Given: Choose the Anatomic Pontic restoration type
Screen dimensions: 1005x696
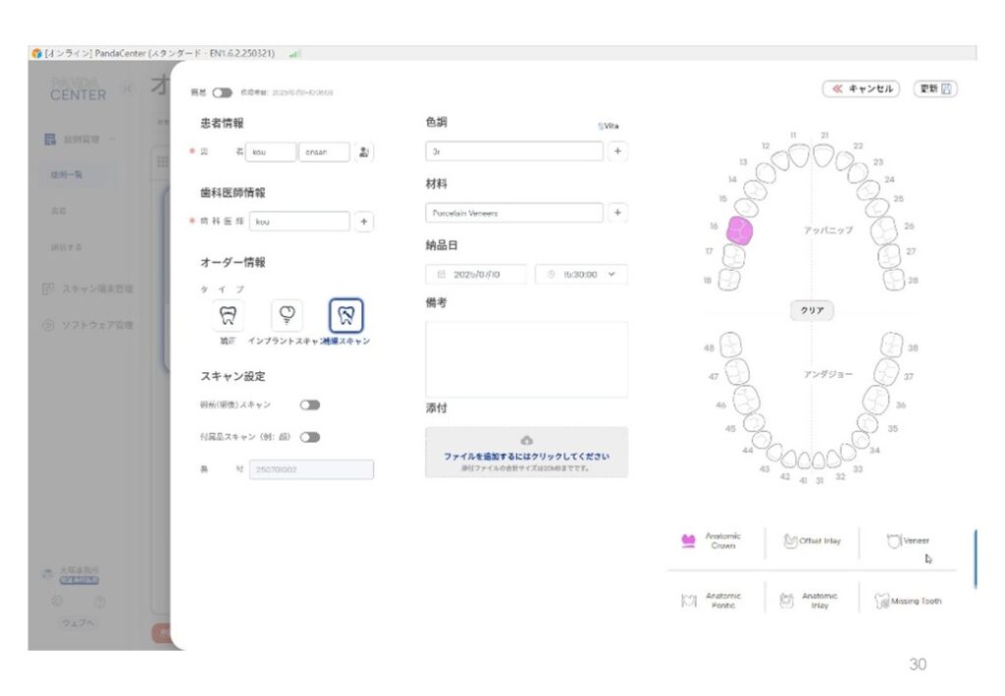Looking at the screenshot, I should [713, 601].
